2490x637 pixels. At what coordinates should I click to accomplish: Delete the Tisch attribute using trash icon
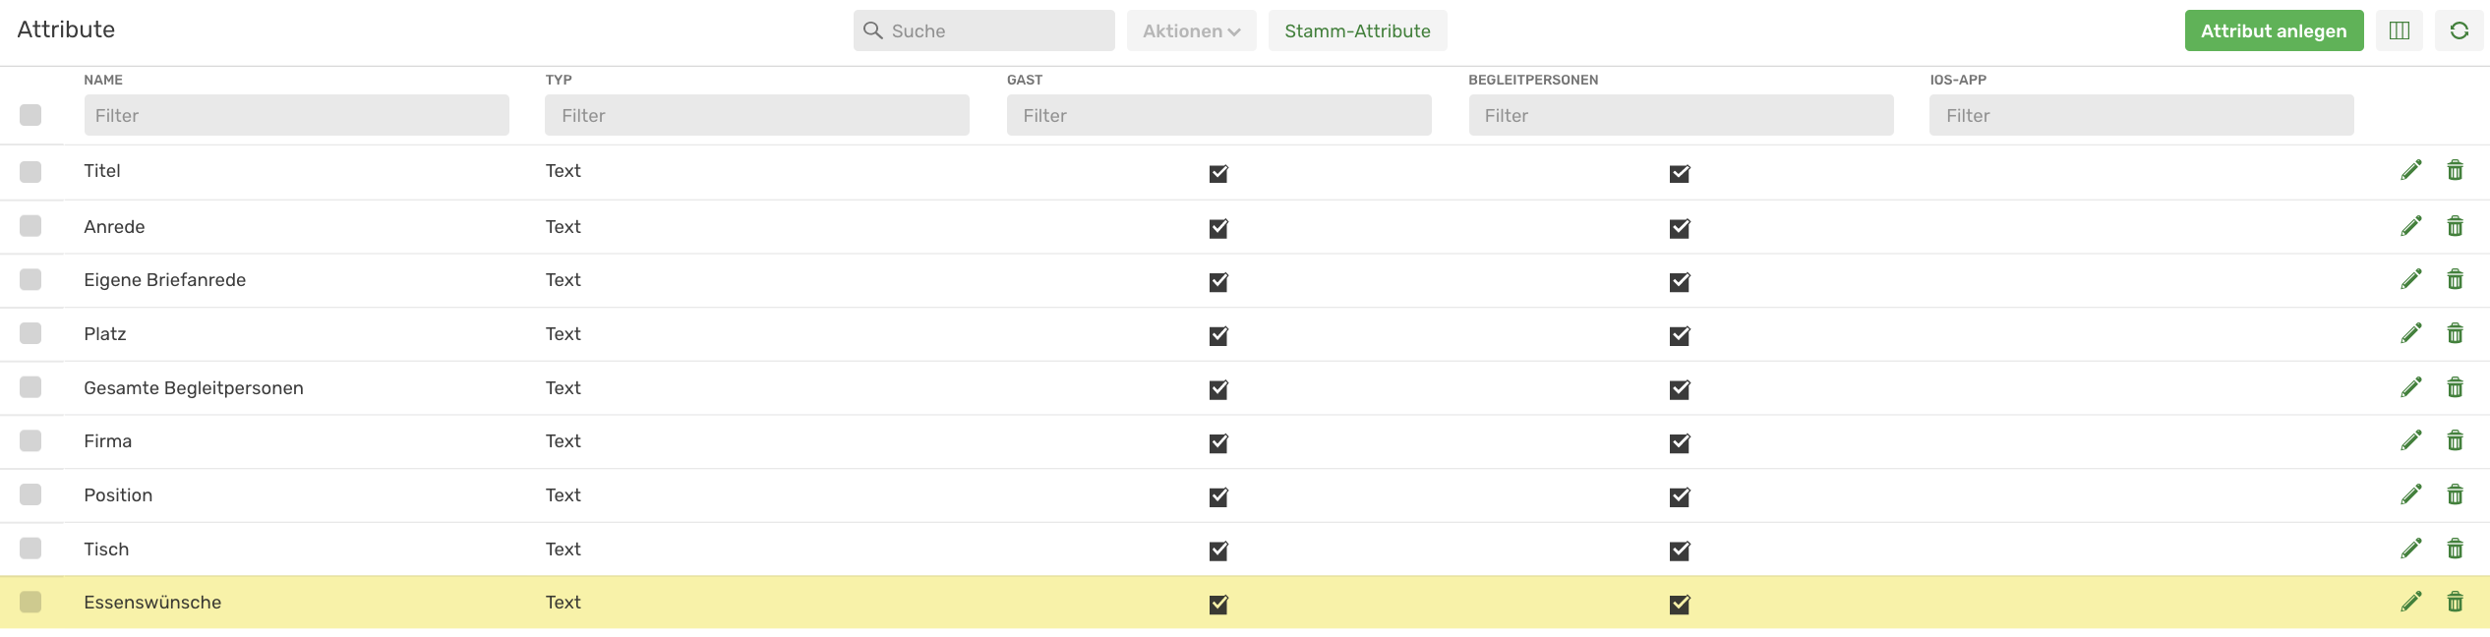2455,549
